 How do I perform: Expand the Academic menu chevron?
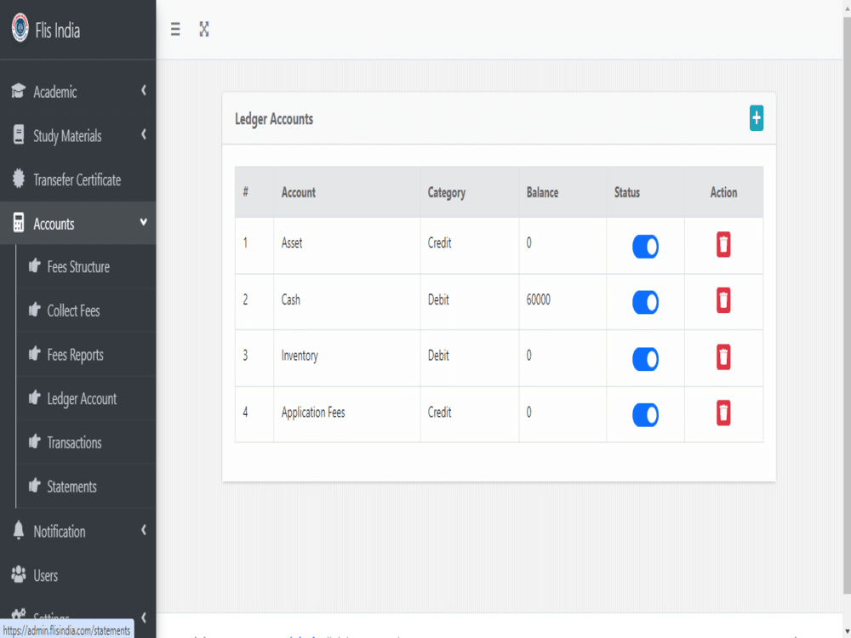pyautogui.click(x=144, y=90)
